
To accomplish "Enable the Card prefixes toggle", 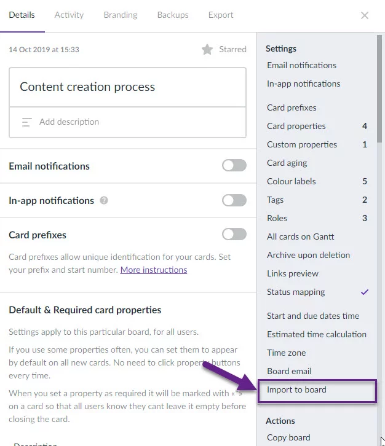I will coord(234,235).
